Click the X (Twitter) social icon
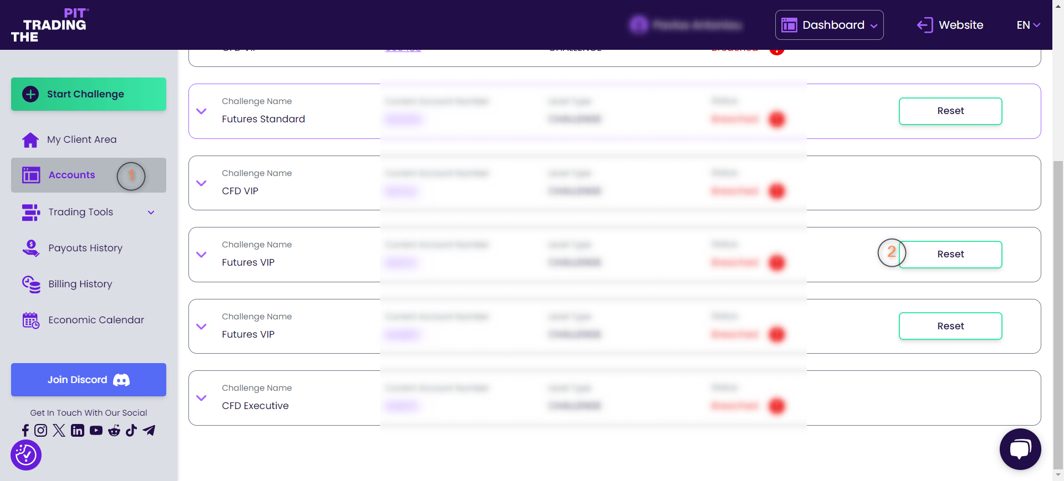The height and width of the screenshot is (481, 1064). [59, 431]
